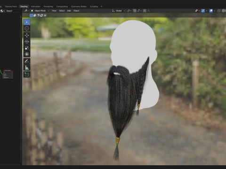Switch to the Animation workspace tab
The width and height of the screenshot is (226, 169).
(36, 7)
